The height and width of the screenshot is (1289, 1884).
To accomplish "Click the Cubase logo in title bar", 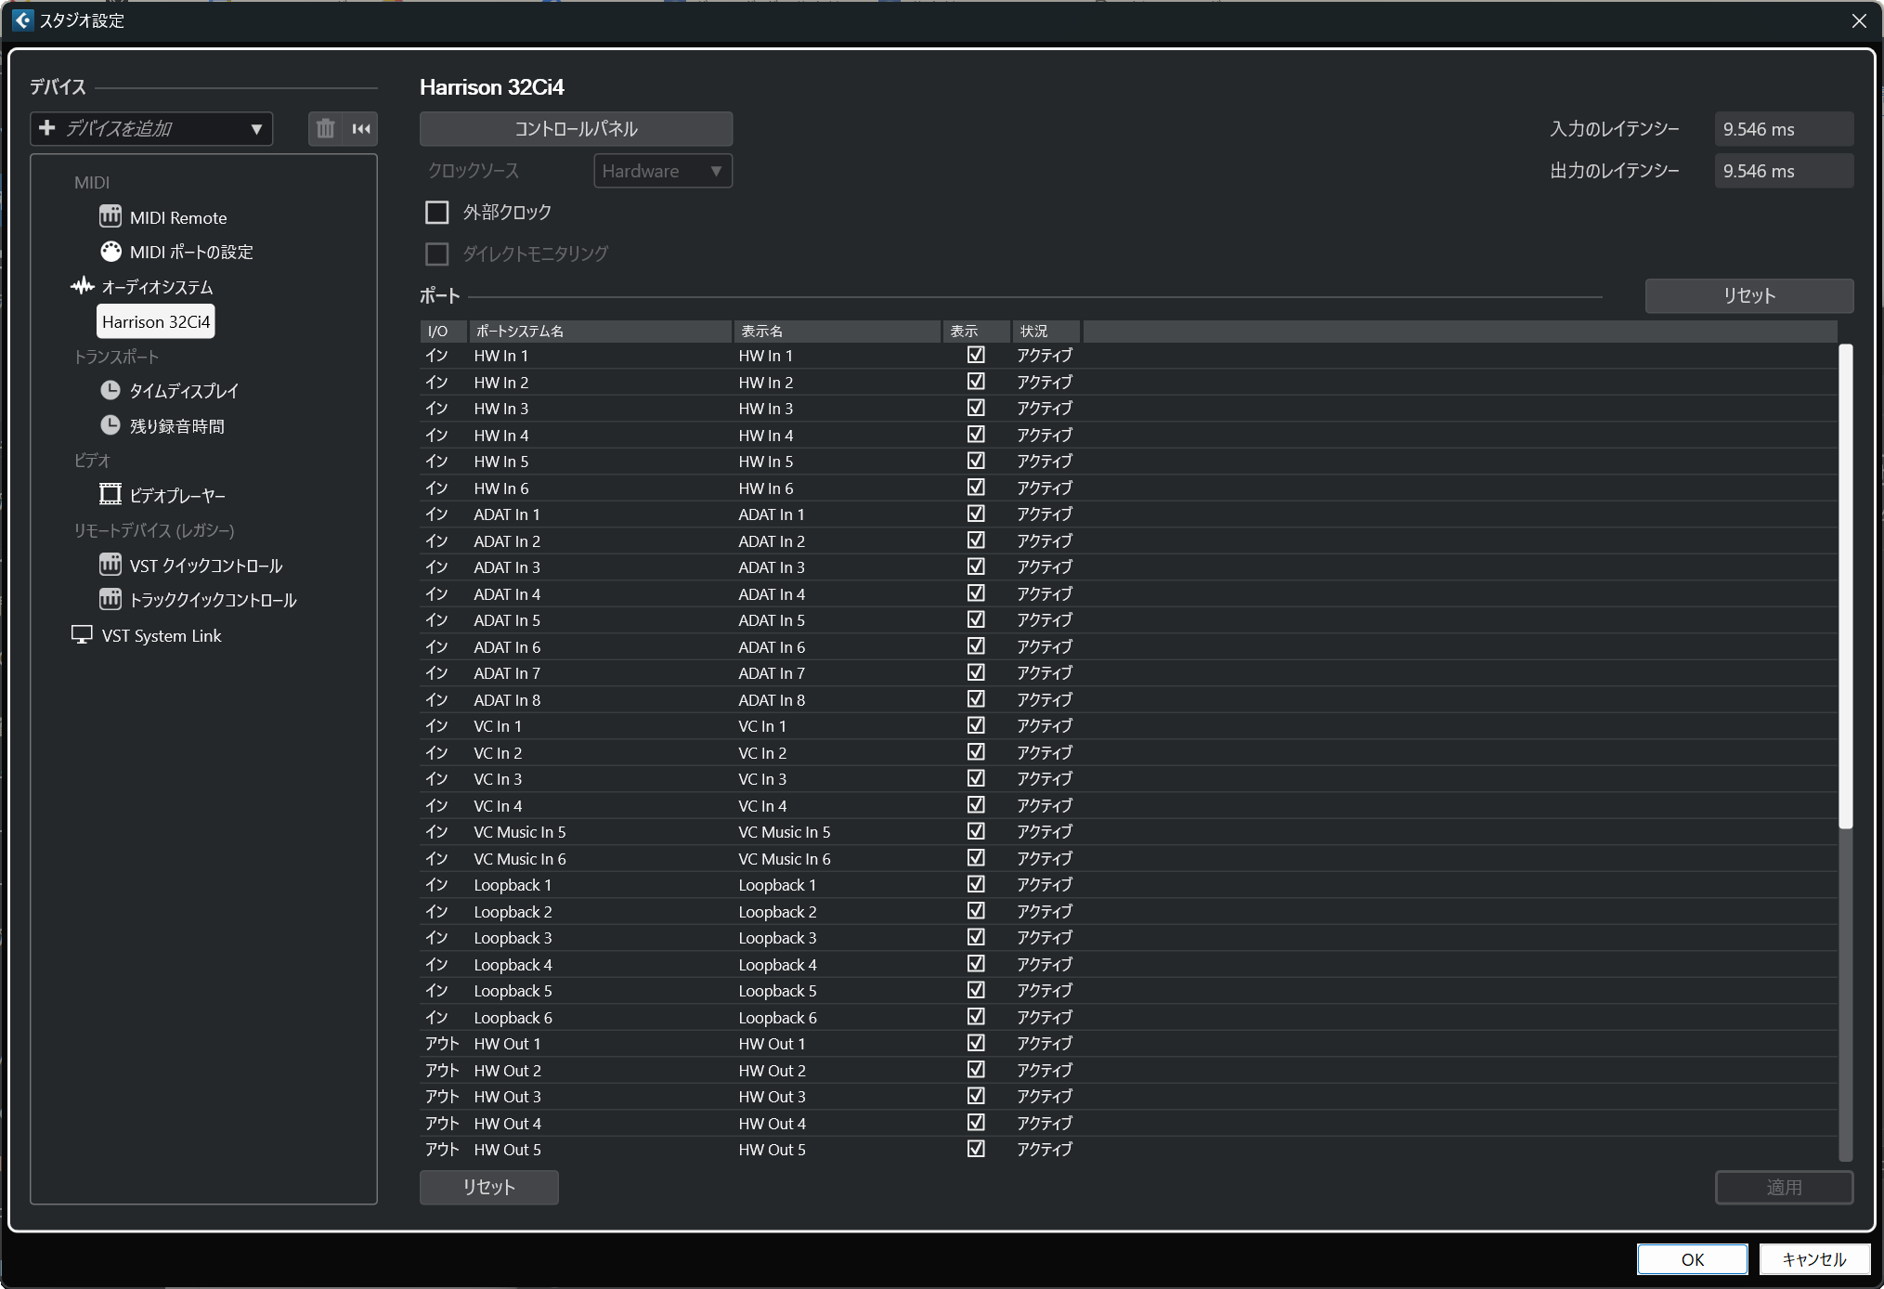I will pyautogui.click(x=22, y=20).
